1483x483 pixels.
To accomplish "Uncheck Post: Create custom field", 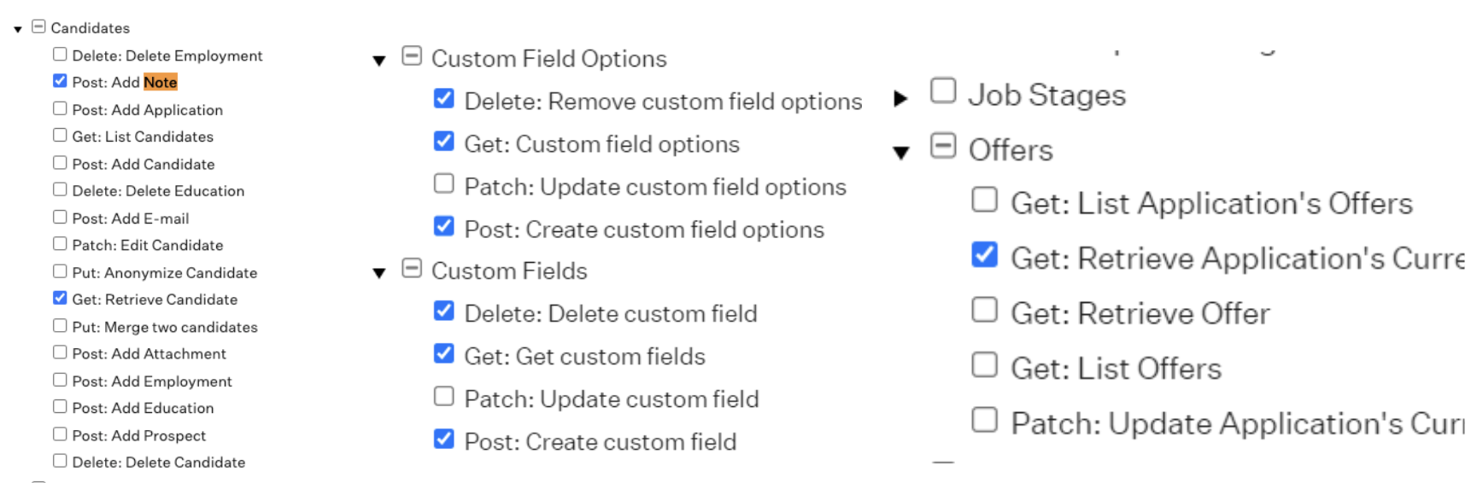I will pos(443,439).
